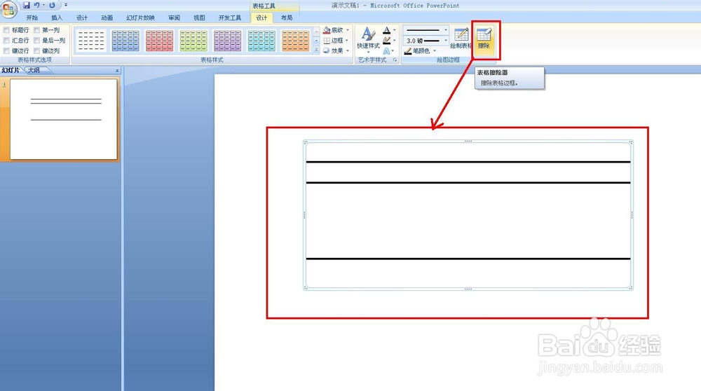
Task: Apply text effects glowing A icon
Action: [387, 51]
